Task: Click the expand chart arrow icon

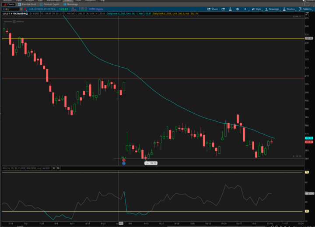Action: click(x=307, y=14)
